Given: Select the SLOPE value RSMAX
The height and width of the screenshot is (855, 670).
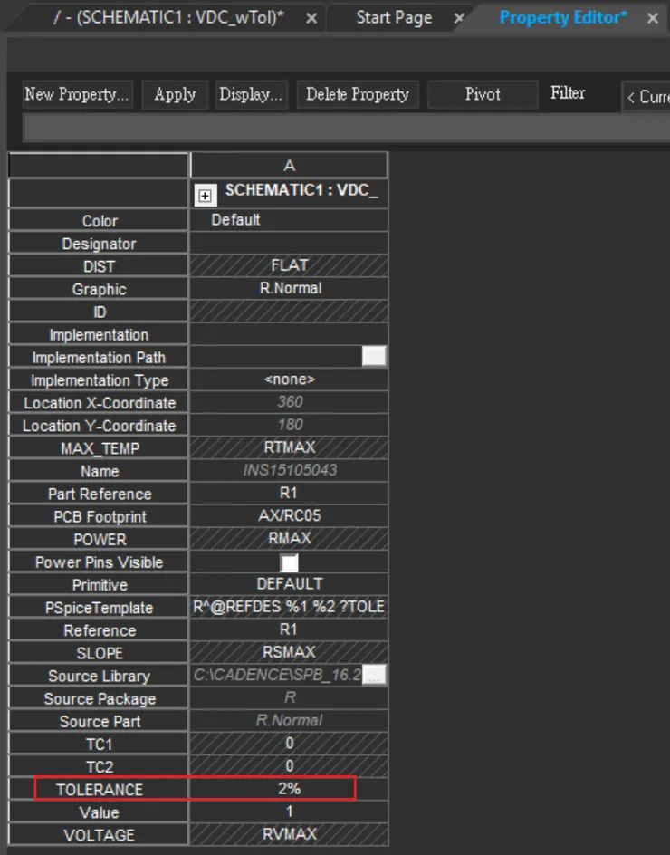Looking at the screenshot, I should [289, 652].
